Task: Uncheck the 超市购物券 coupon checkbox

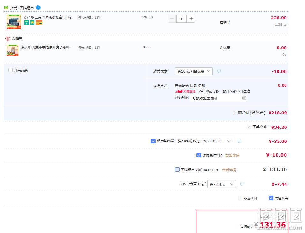Action: point(153,141)
